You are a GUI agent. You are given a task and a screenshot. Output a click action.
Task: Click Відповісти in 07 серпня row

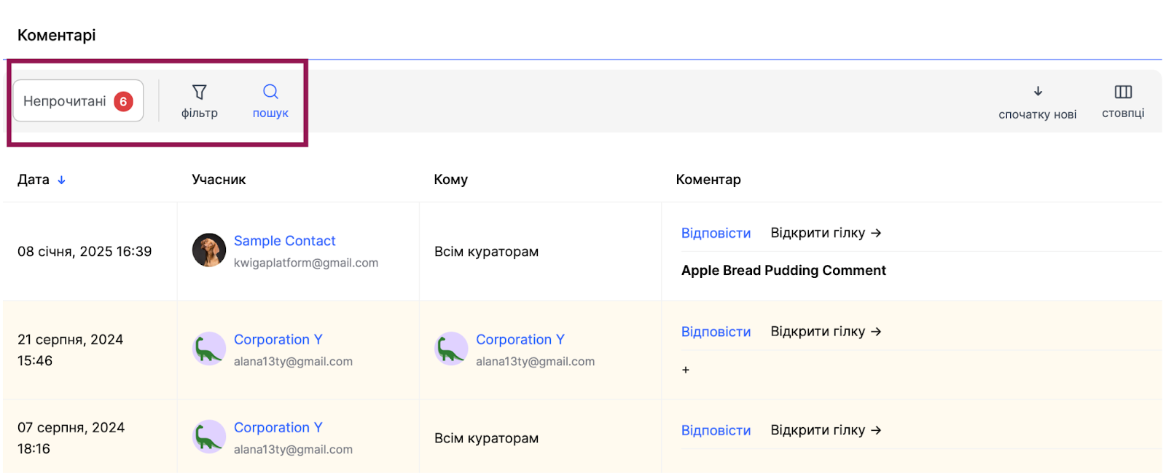[x=716, y=430]
